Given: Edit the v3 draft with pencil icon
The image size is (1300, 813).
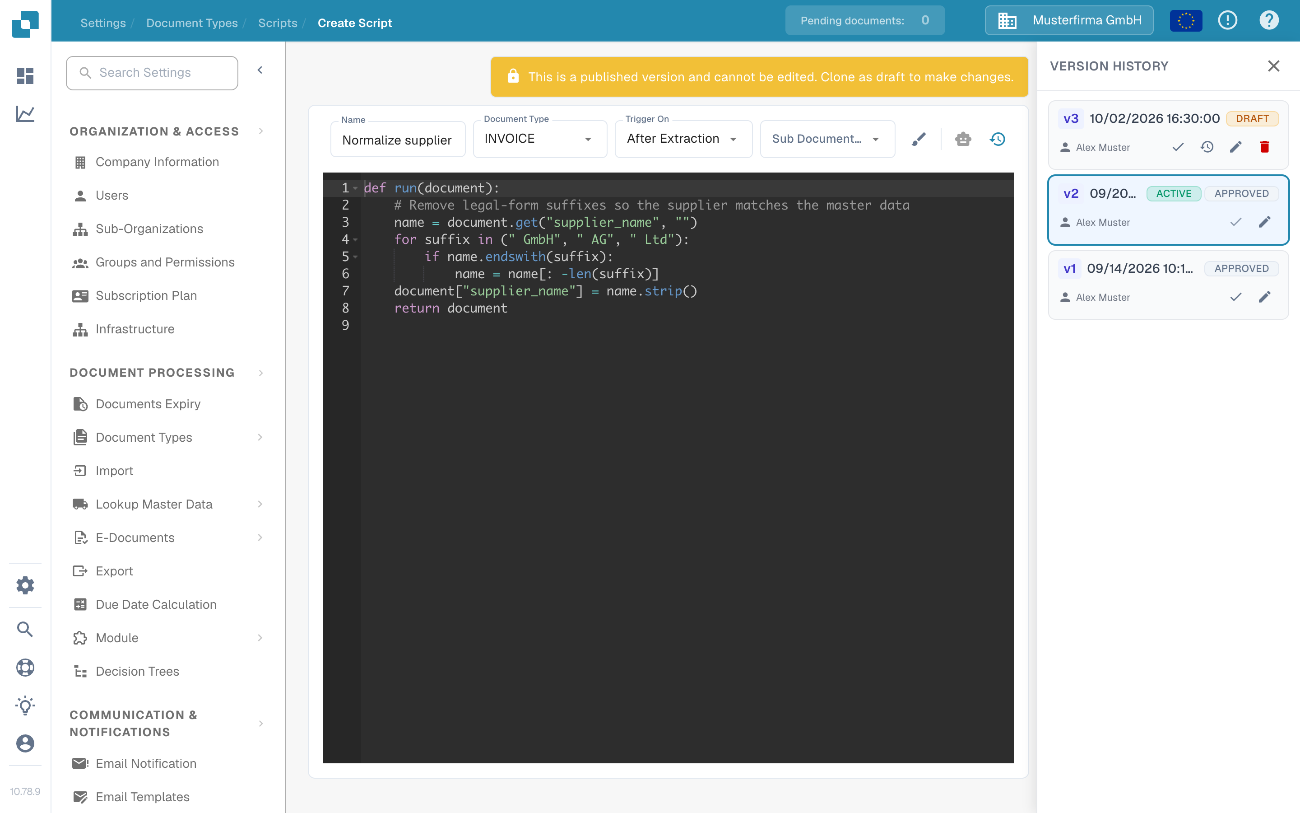Looking at the screenshot, I should tap(1235, 147).
